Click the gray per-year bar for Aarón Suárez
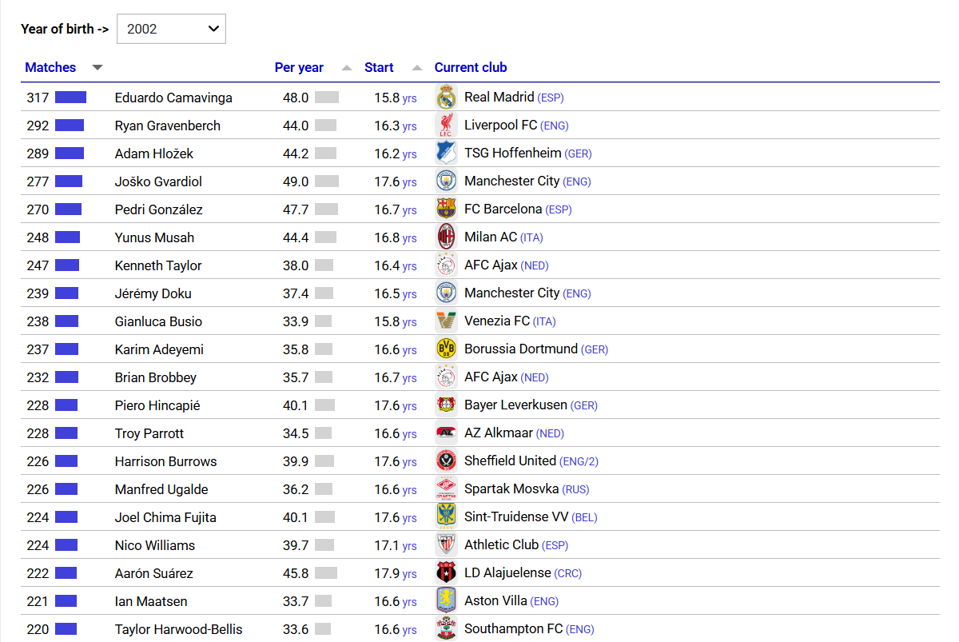The height and width of the screenshot is (642, 959). click(326, 573)
